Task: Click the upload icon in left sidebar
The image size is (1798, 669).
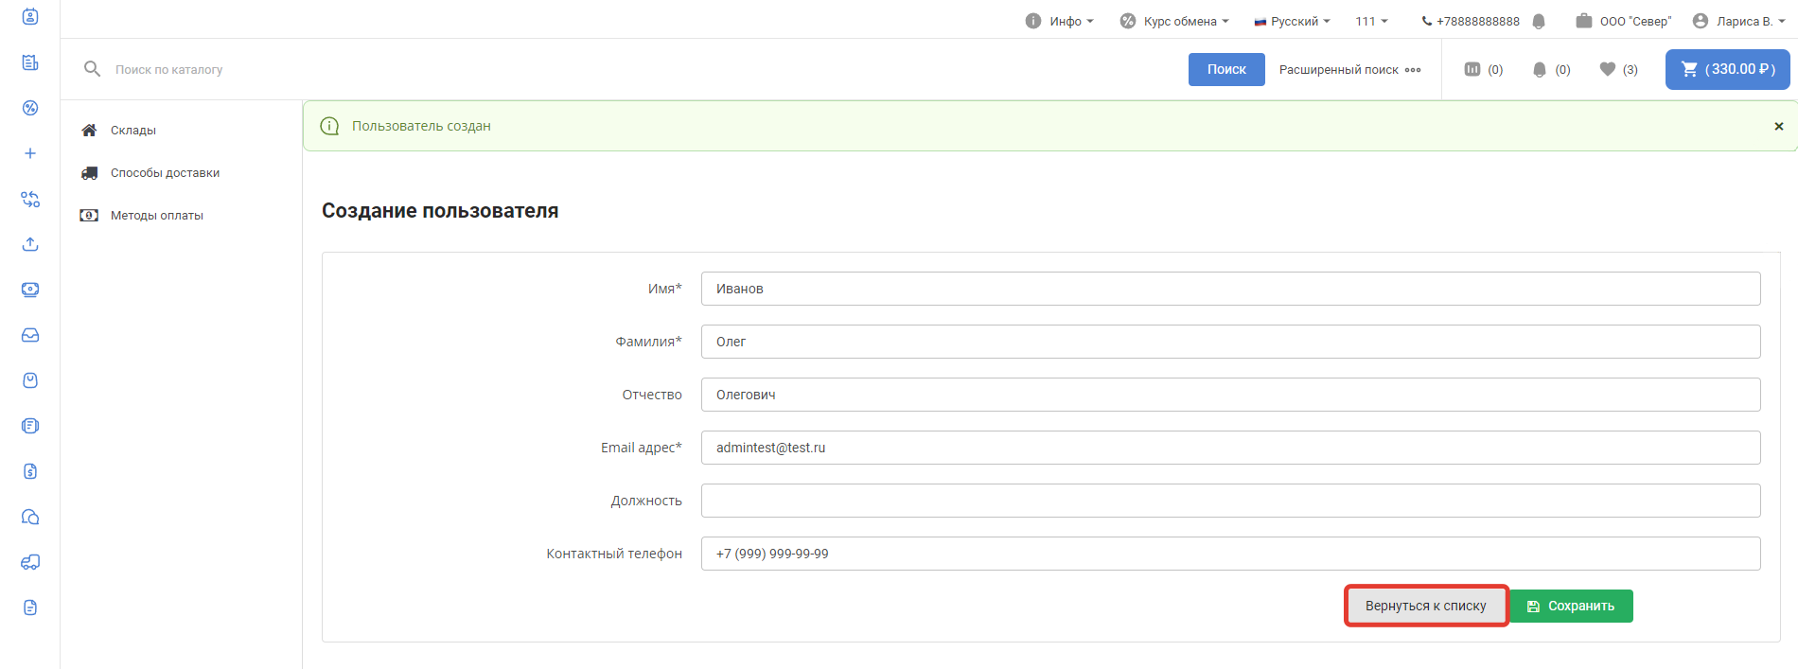Action: [30, 244]
